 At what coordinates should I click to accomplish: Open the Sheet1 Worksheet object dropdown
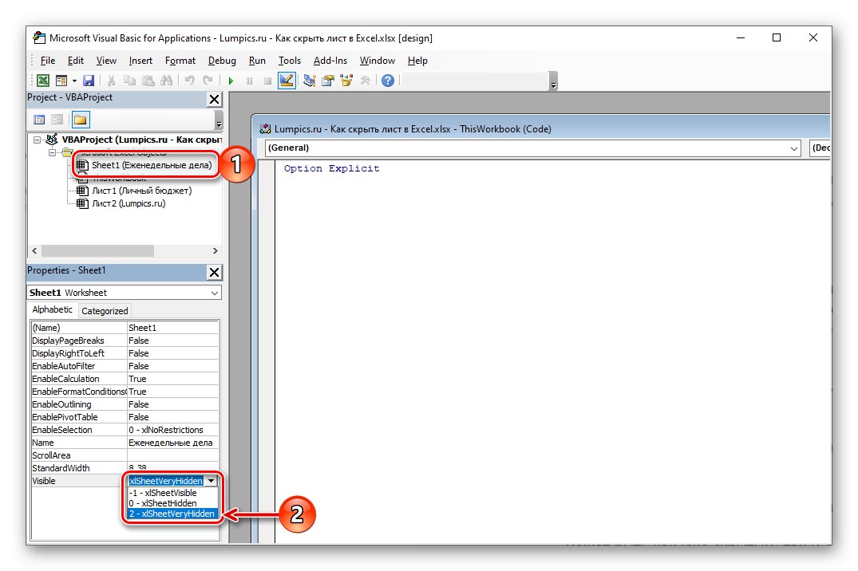tap(215, 293)
